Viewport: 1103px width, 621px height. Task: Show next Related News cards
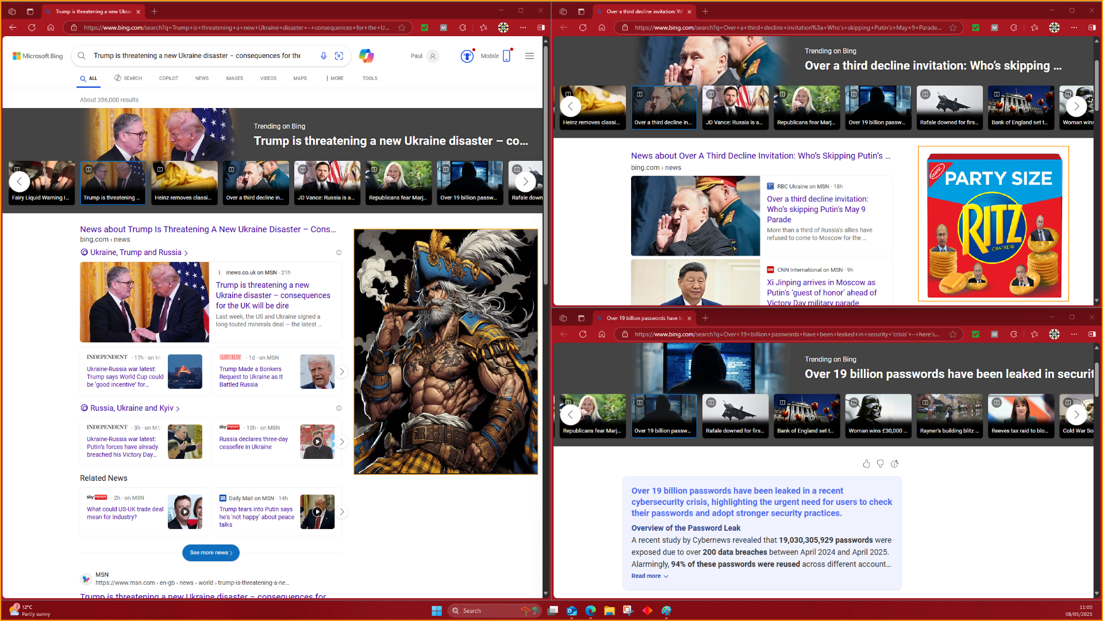tap(341, 512)
